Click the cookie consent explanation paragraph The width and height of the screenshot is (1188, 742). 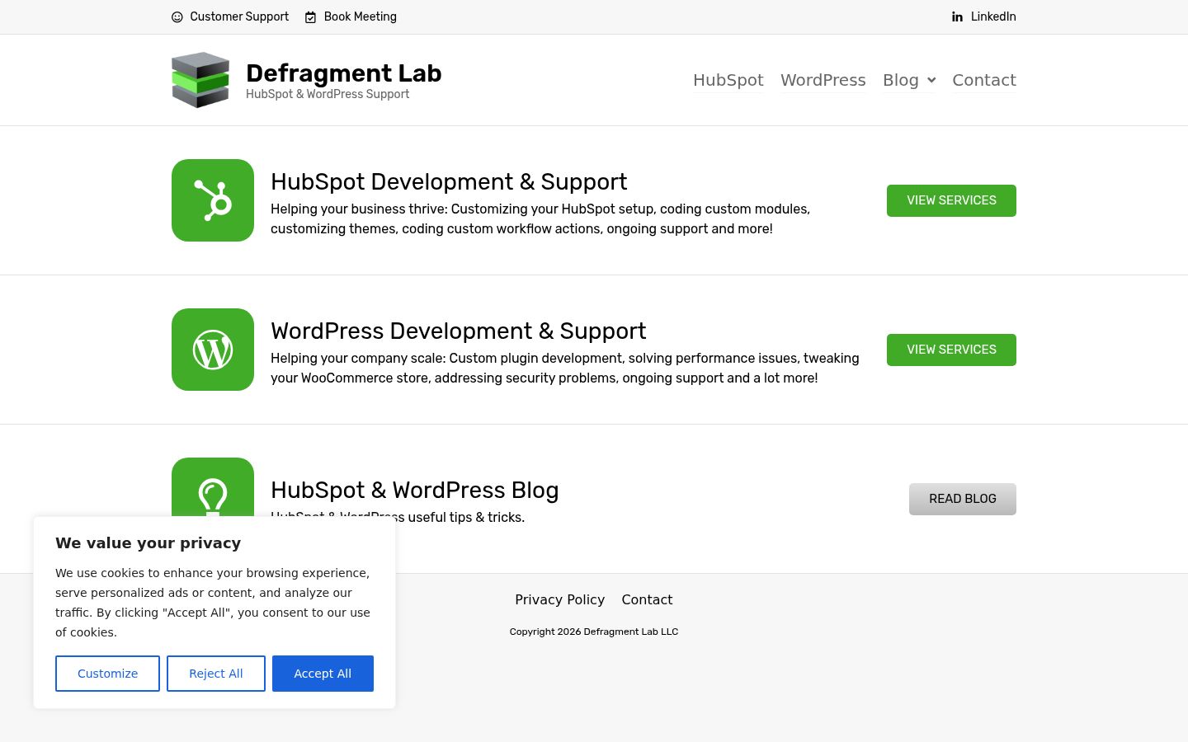[x=213, y=603]
